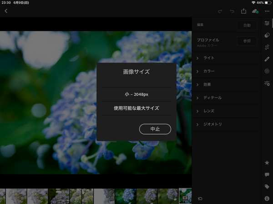
Task: Expand the 効果 panel section
Action: tap(225, 84)
